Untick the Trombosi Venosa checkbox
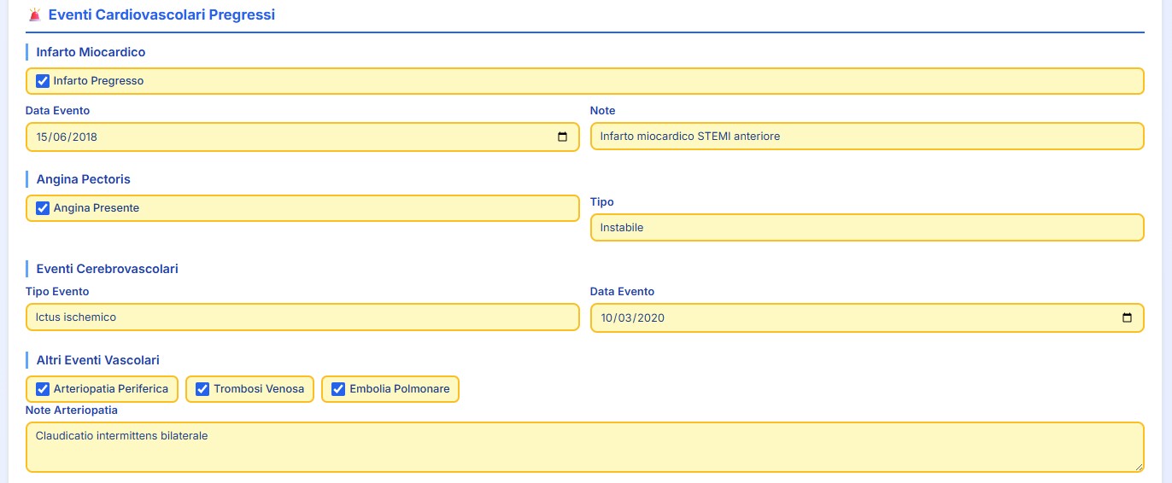 202,389
